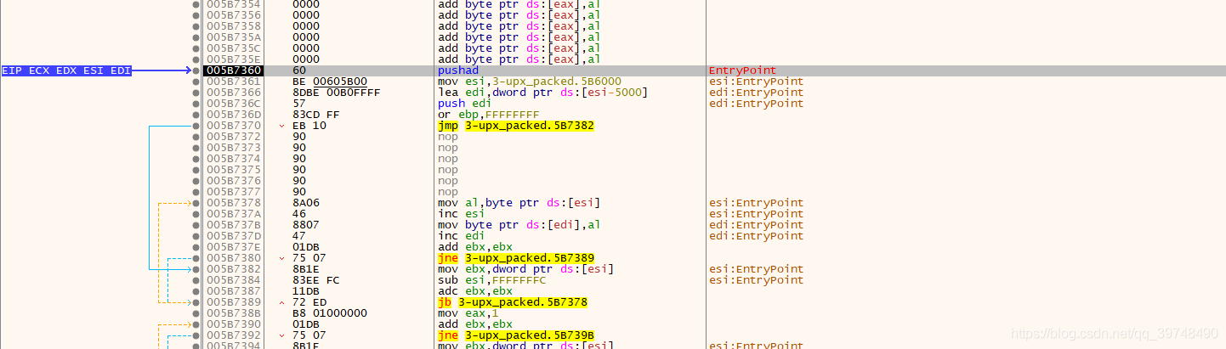Toggle breakpoint dot at address 005B7378

197,203
